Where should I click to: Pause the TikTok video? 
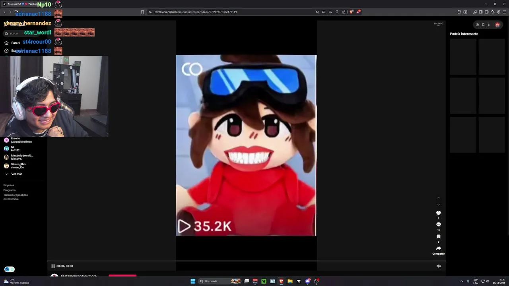53,266
